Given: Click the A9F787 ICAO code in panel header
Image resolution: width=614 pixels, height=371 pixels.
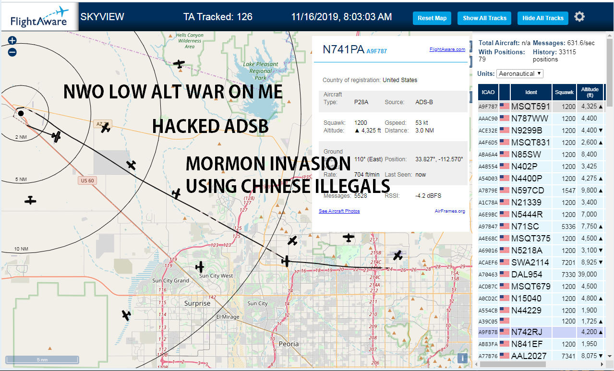Looking at the screenshot, I should coord(376,51).
